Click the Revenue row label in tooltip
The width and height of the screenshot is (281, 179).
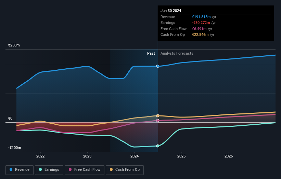pyautogui.click(x=168, y=17)
